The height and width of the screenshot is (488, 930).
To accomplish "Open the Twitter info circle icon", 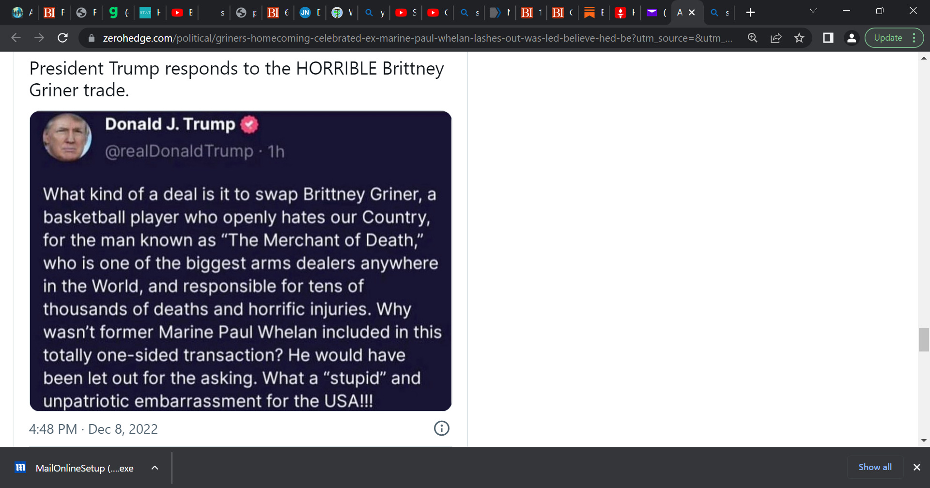I will 441,428.
